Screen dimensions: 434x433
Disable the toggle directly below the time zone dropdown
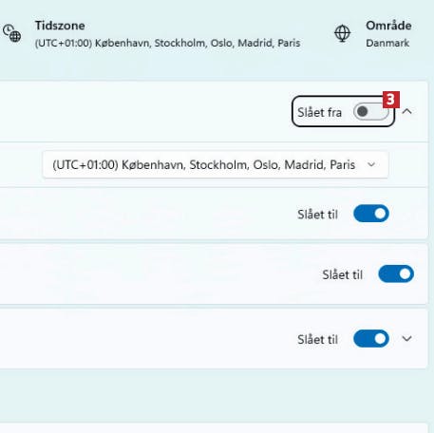[371, 214]
